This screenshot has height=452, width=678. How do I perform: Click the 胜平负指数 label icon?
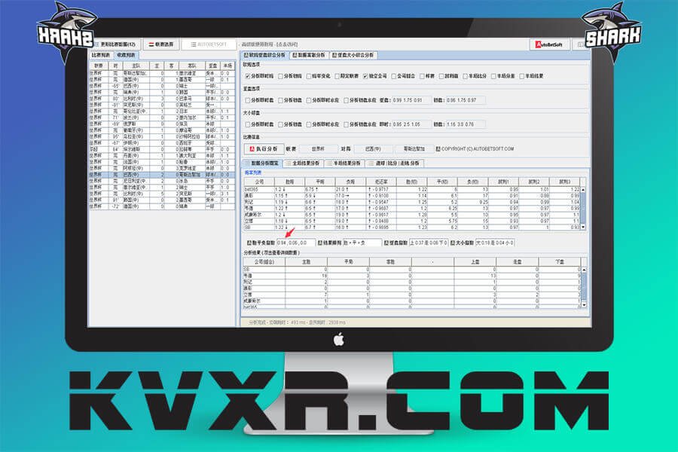tap(250, 243)
